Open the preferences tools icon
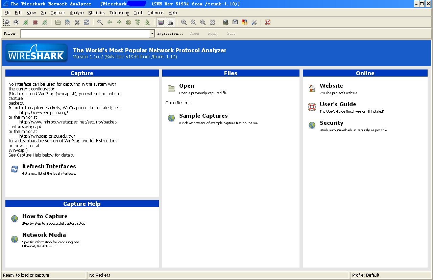 (x=254, y=22)
